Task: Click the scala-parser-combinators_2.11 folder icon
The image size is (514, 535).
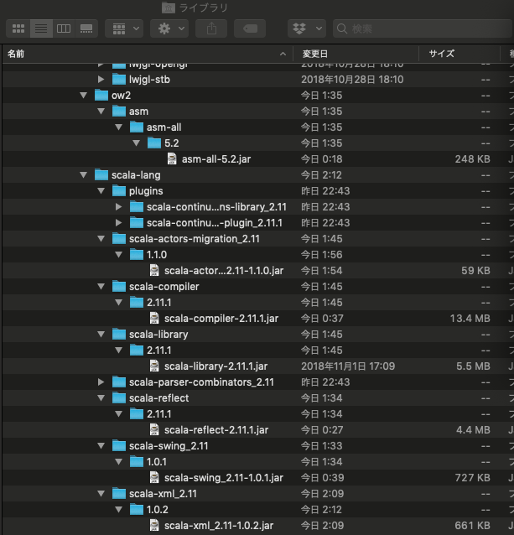Action: point(119,382)
